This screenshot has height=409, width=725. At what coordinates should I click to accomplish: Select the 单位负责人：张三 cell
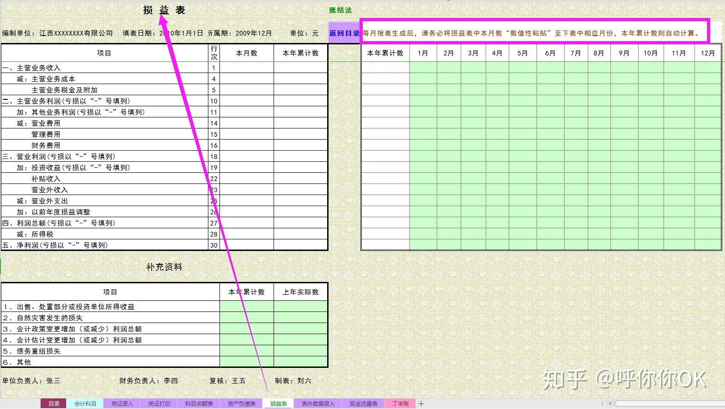[31, 381]
